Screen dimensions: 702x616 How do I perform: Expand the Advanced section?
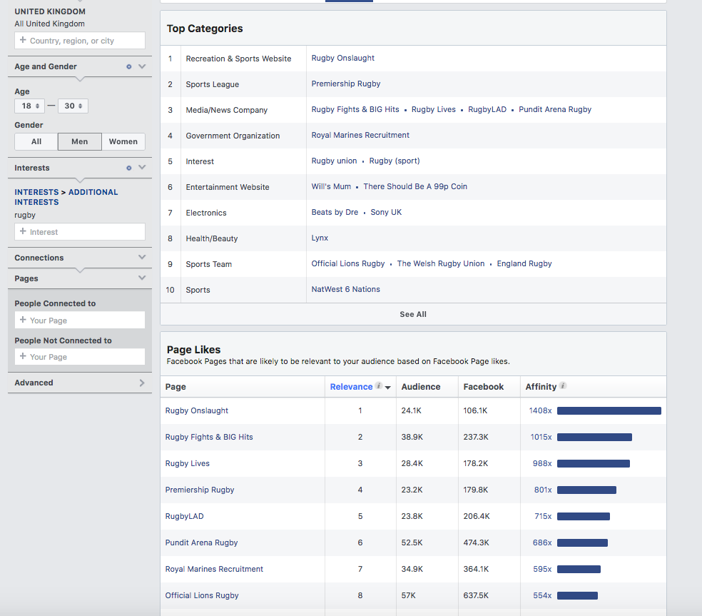click(142, 383)
